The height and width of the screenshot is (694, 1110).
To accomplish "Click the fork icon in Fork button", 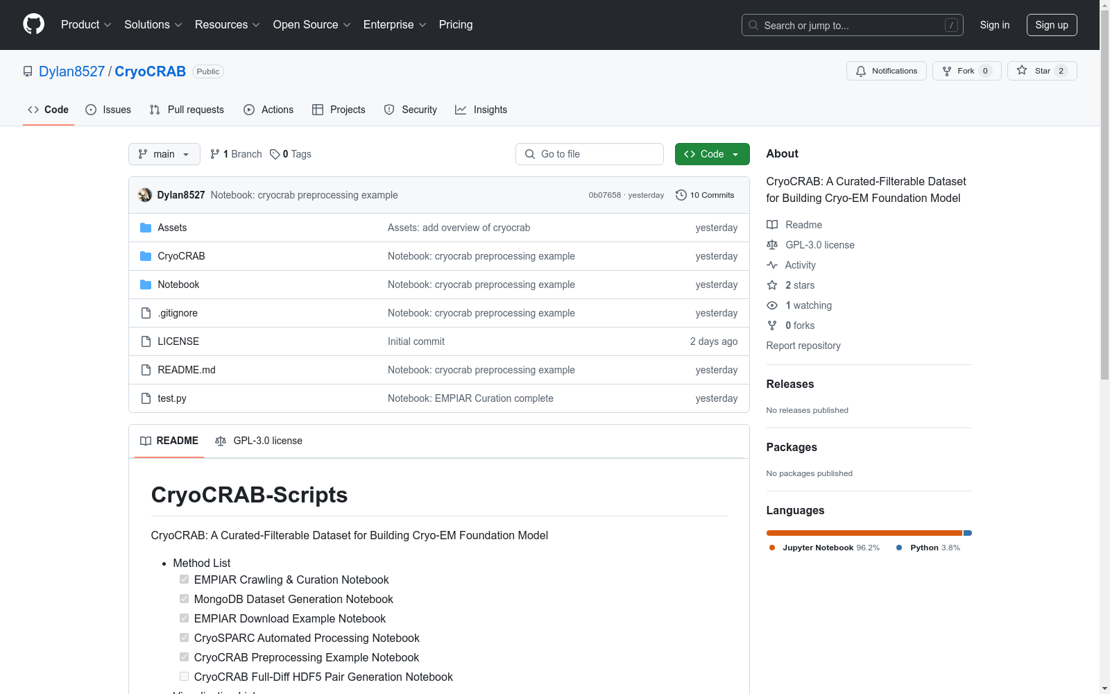I will click(x=947, y=71).
